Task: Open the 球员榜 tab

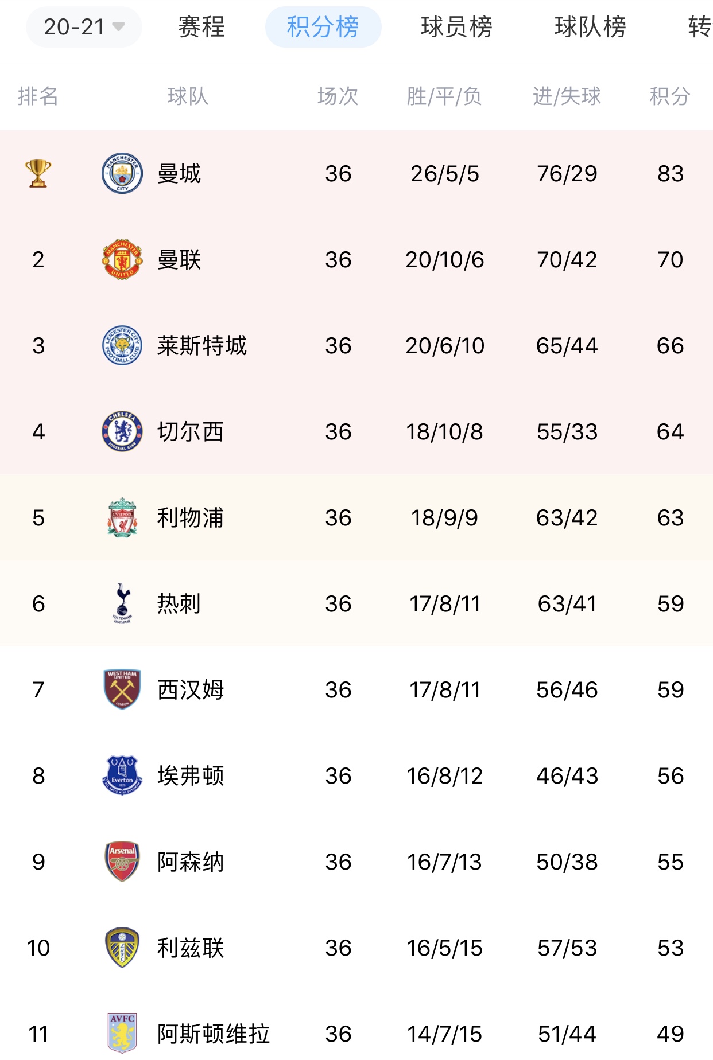Action: pos(457,27)
